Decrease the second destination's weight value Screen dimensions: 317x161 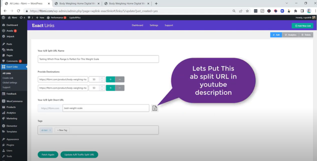[x=102, y=89]
